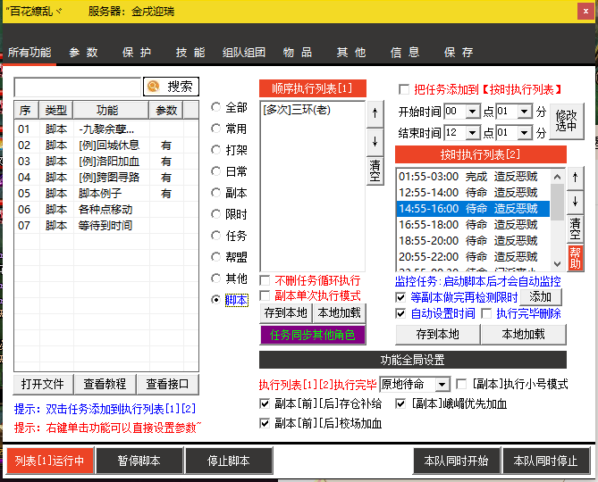
Task: Click the 本队同时开始 button
Action: coord(456,461)
